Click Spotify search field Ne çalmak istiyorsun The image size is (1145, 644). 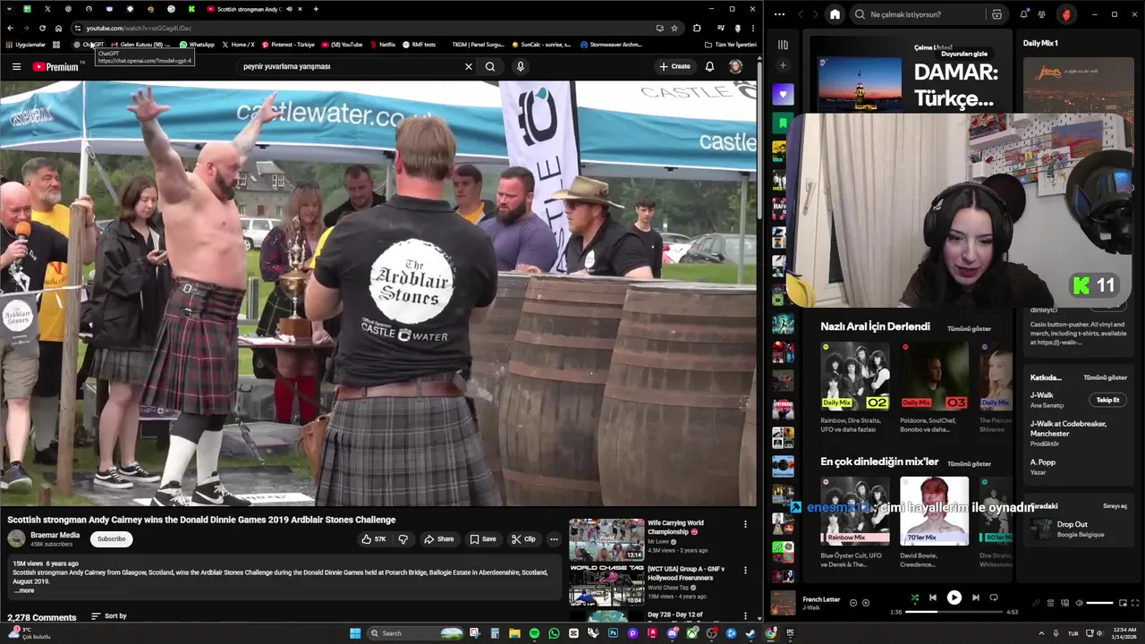tap(916, 14)
